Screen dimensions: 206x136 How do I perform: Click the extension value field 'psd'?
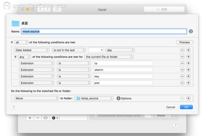point(123,83)
